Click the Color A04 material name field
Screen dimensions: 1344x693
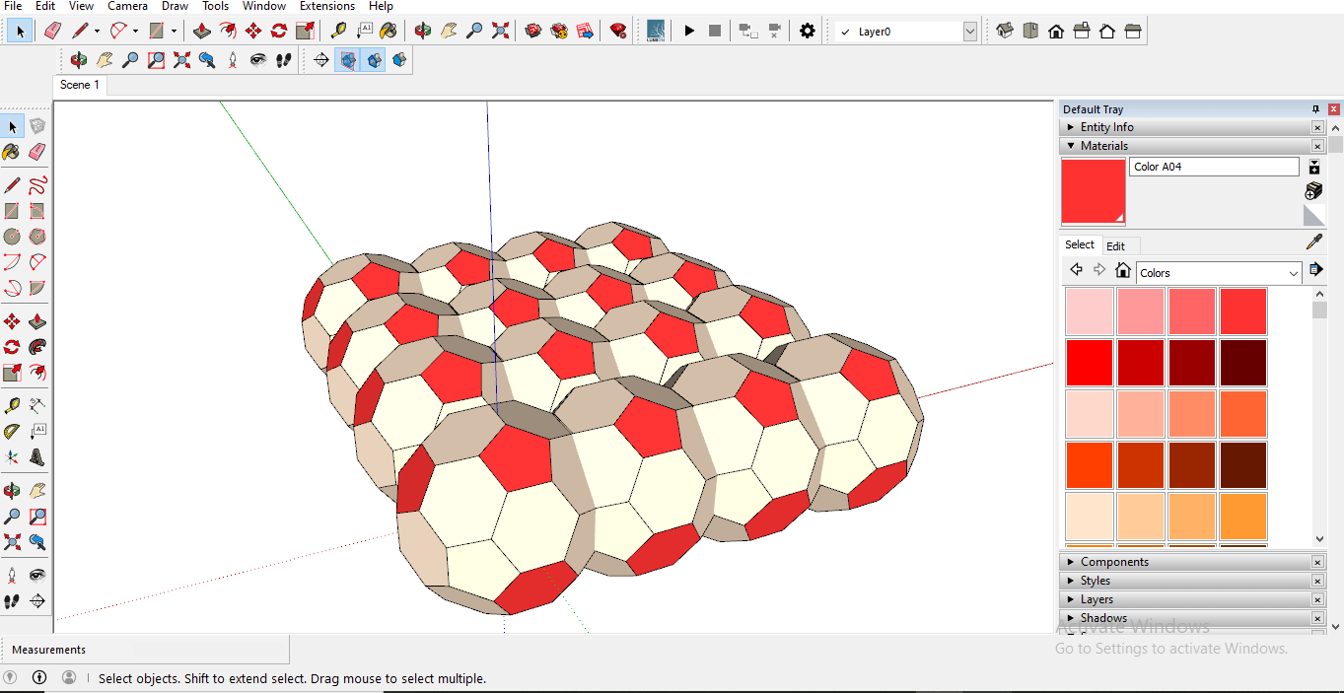[1213, 167]
